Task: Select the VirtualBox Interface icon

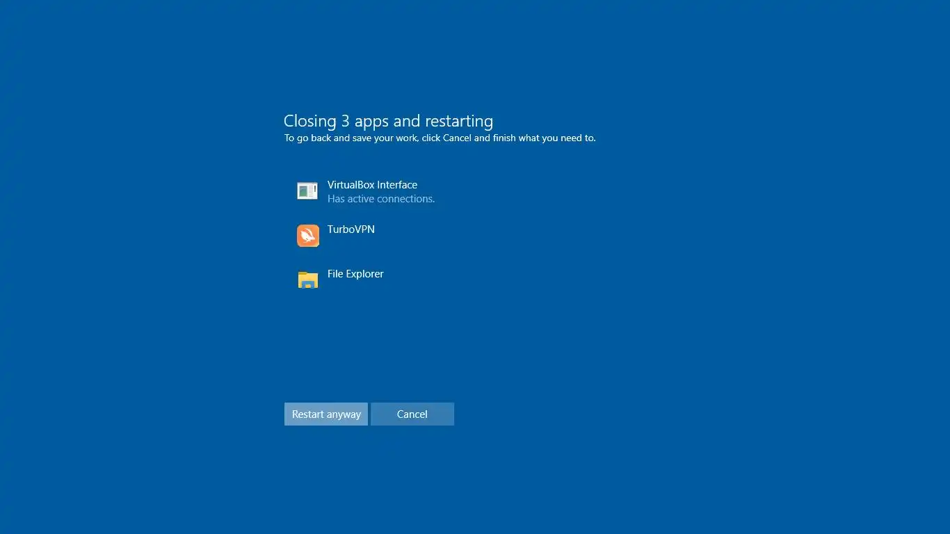Action: tap(307, 191)
